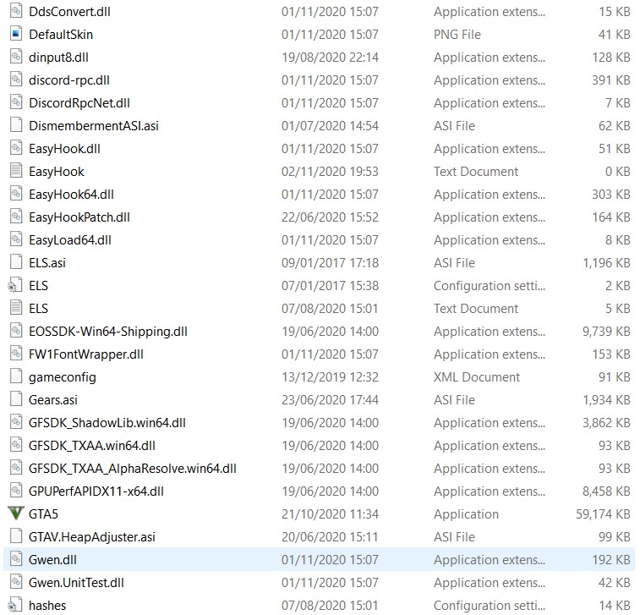Viewport: 640px width, 615px height.
Task: Click the discord-rpc.dll file icon
Action: (16, 80)
